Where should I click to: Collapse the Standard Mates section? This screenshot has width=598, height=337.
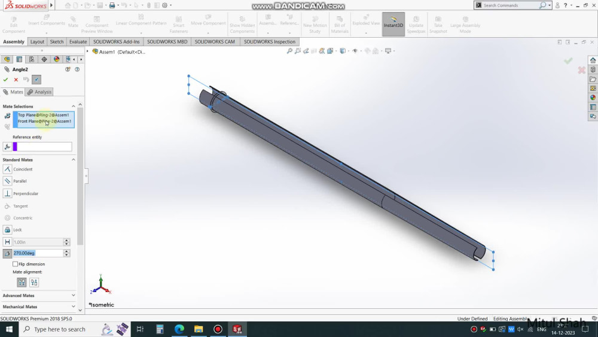coord(73,160)
